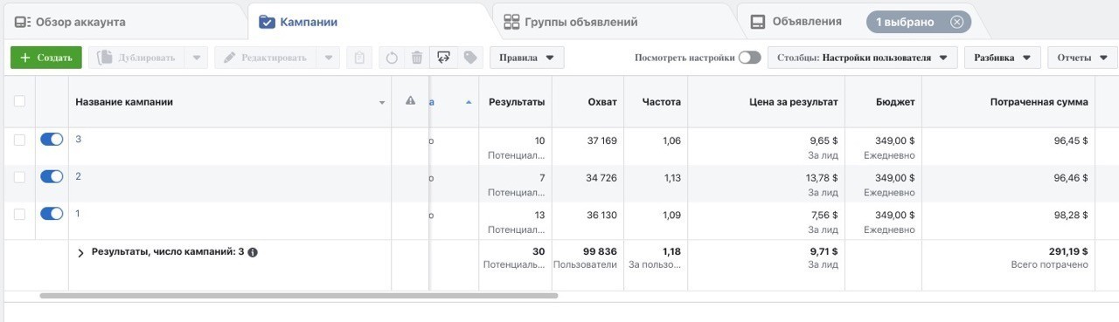Click frequency value 1,13
Screen dimensions: 1119x322
pos(671,178)
